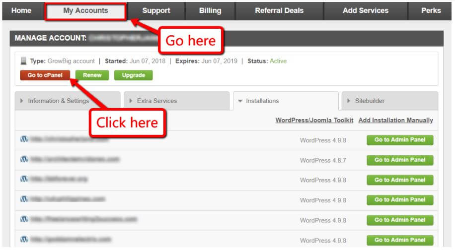This screenshot has width=455, height=250.
Task: Go to Add Services in navigation
Action: click(365, 11)
